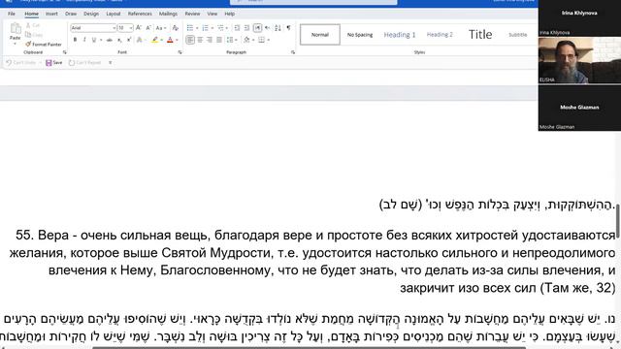621x349 pixels.
Task: Switch to the Design tab
Action: (91, 14)
